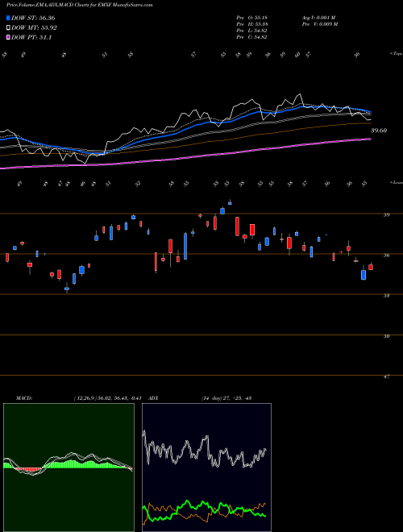This screenshot has width=403, height=532.
Task: Select the 'DOW PT: 51.1' legend label
Action: (31, 37)
